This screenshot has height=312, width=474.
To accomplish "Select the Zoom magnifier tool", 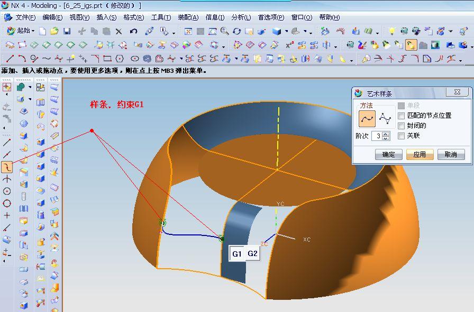I will [x=225, y=31].
